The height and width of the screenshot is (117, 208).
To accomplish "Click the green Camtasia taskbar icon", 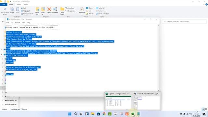I will coord(110,114).
